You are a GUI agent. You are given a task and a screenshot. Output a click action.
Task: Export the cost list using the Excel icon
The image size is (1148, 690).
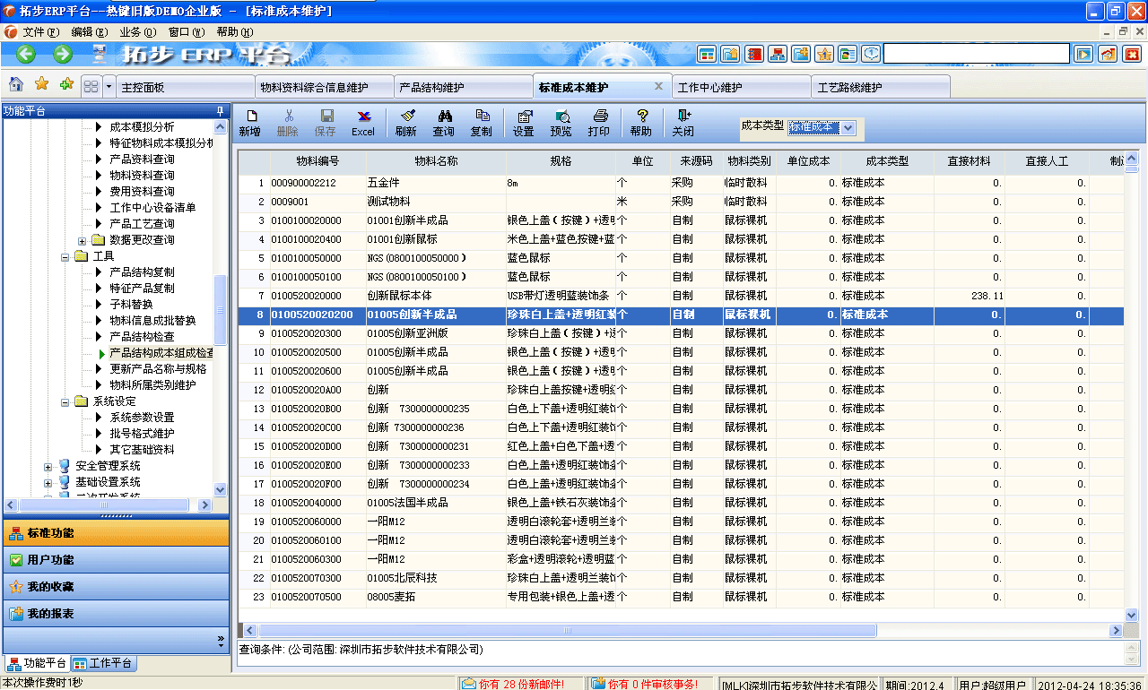point(362,121)
